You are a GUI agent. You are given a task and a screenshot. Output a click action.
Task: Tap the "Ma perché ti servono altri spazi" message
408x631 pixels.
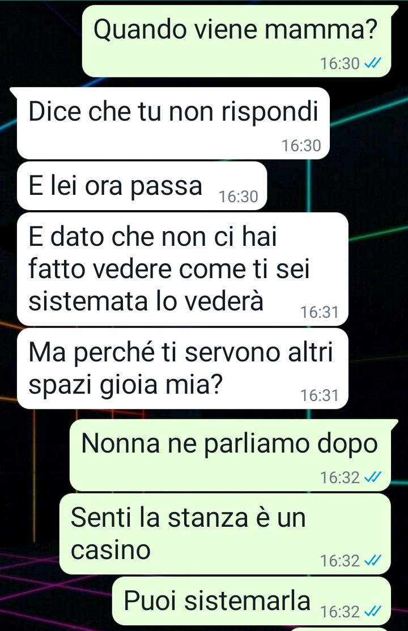182,369
